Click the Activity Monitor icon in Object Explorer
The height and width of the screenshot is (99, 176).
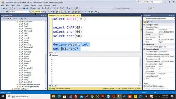click(x=25, y=19)
